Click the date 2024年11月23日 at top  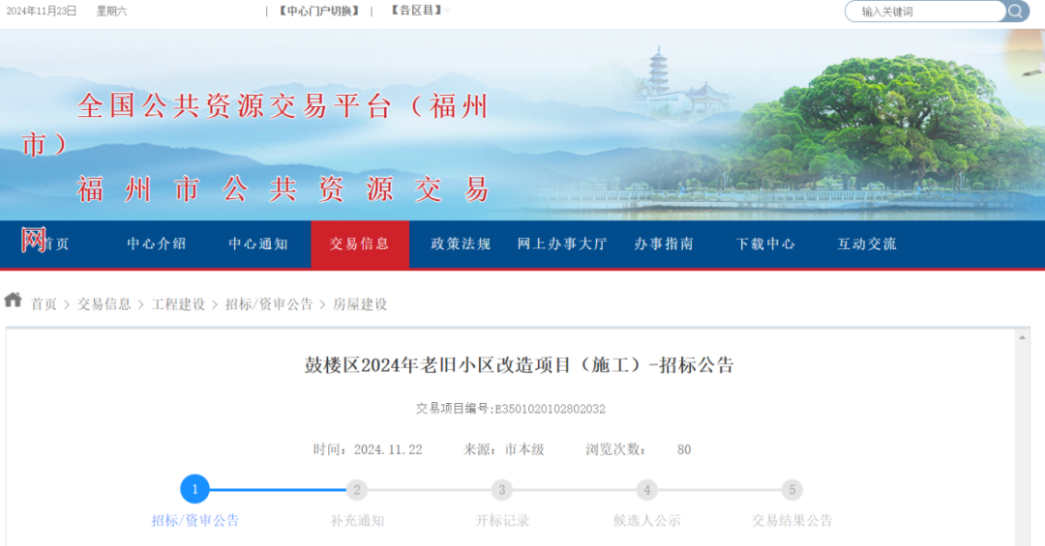coord(42,12)
